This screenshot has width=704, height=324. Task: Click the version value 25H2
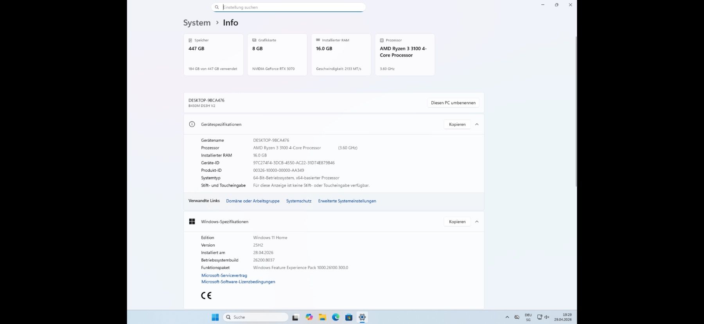[258, 245]
